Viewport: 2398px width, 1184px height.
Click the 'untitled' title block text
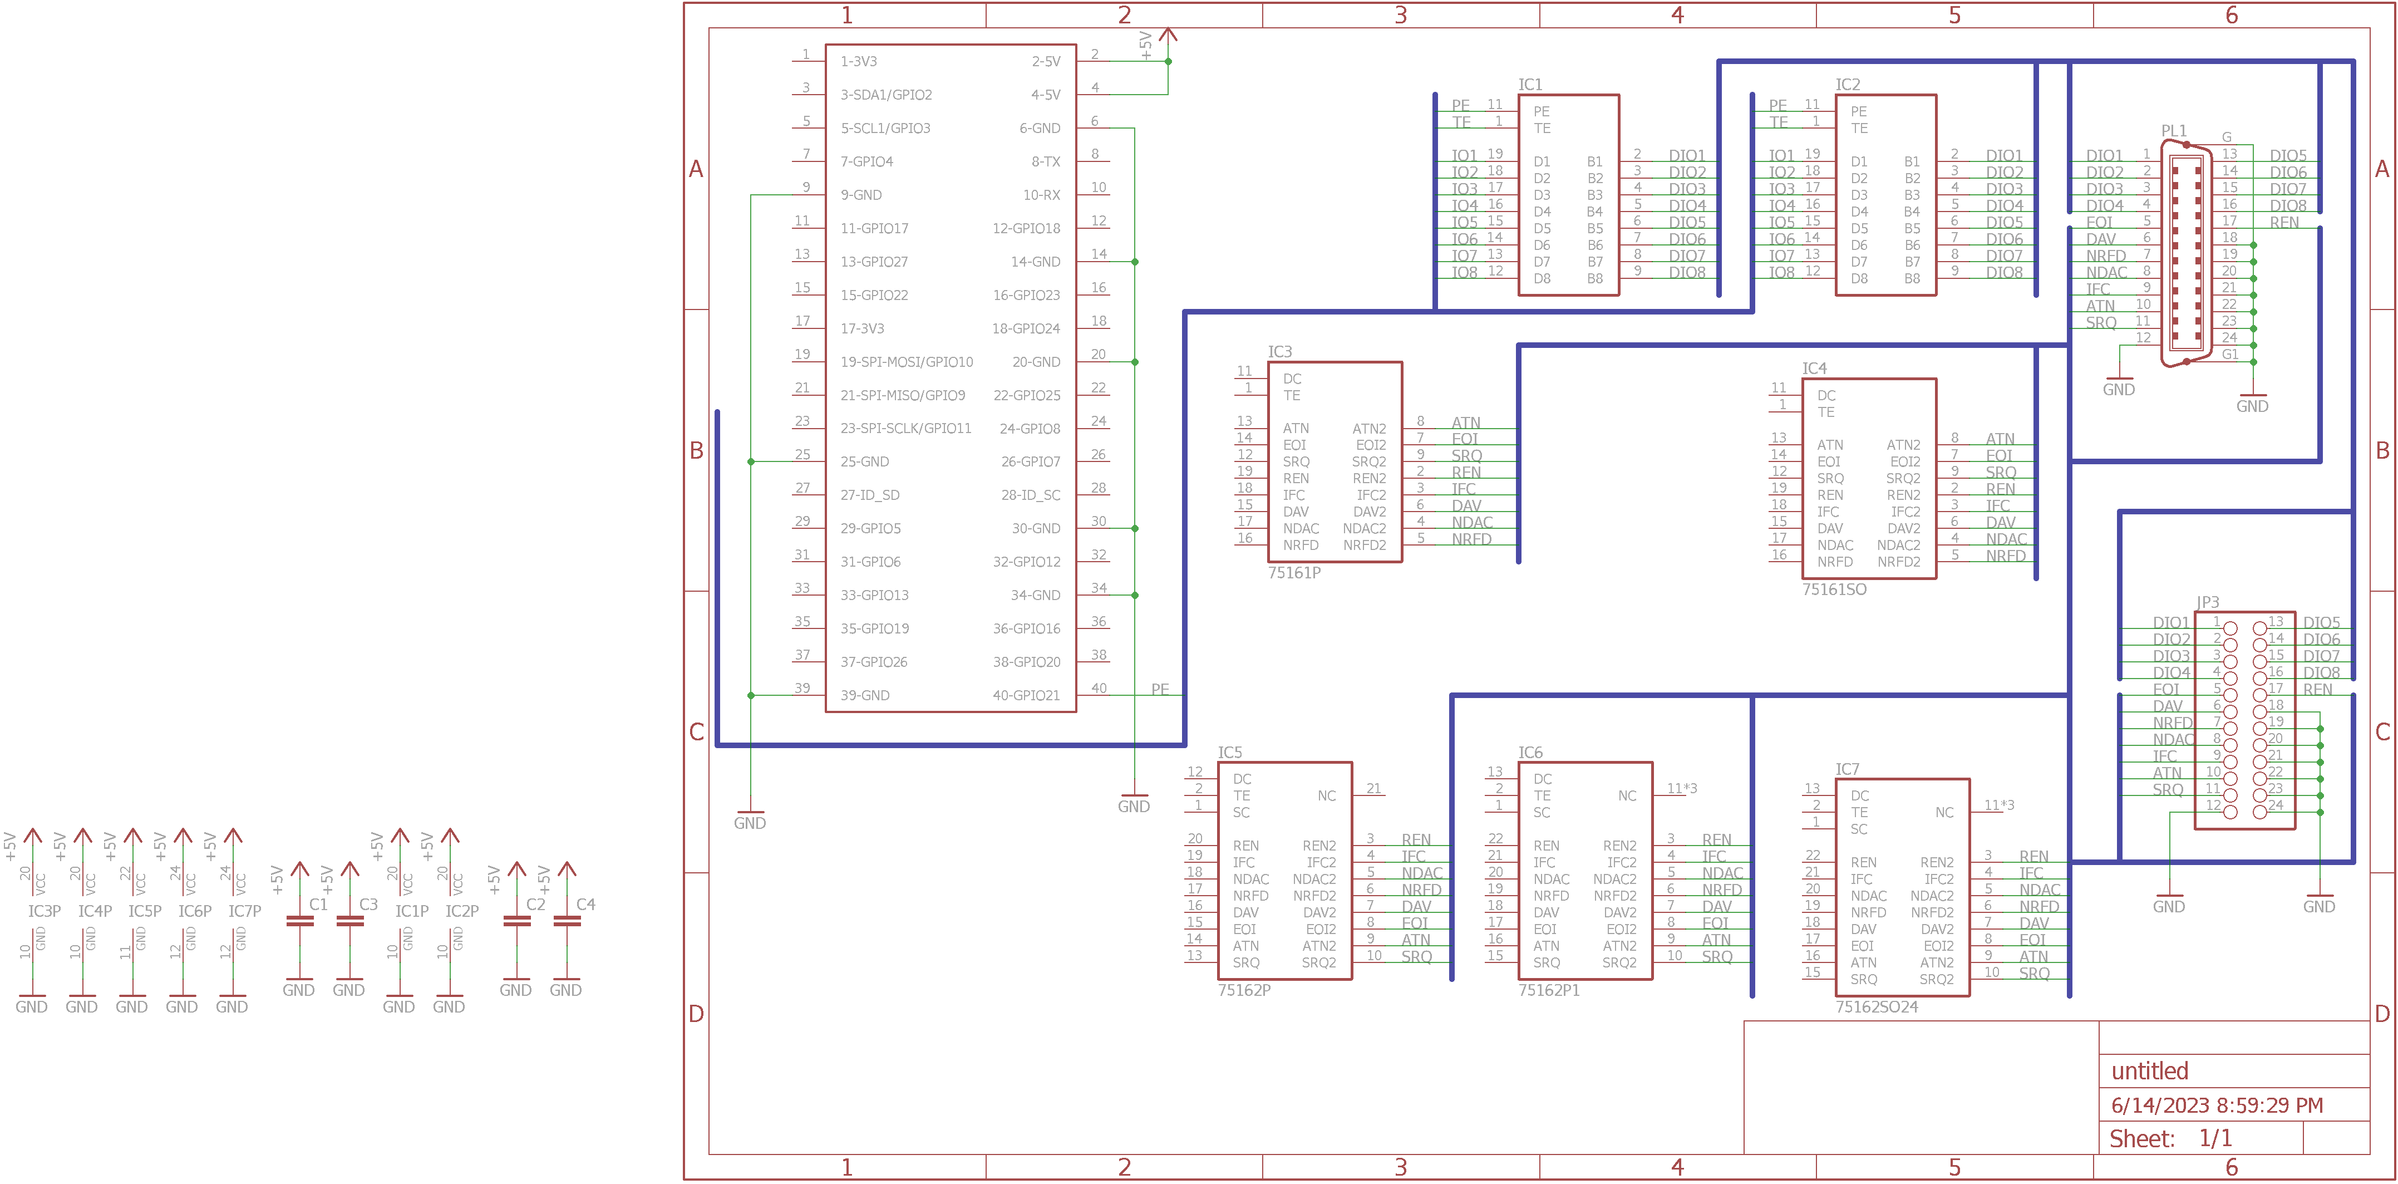click(x=2149, y=1070)
